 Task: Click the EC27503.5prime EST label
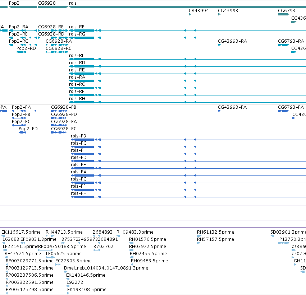point(74,261)
